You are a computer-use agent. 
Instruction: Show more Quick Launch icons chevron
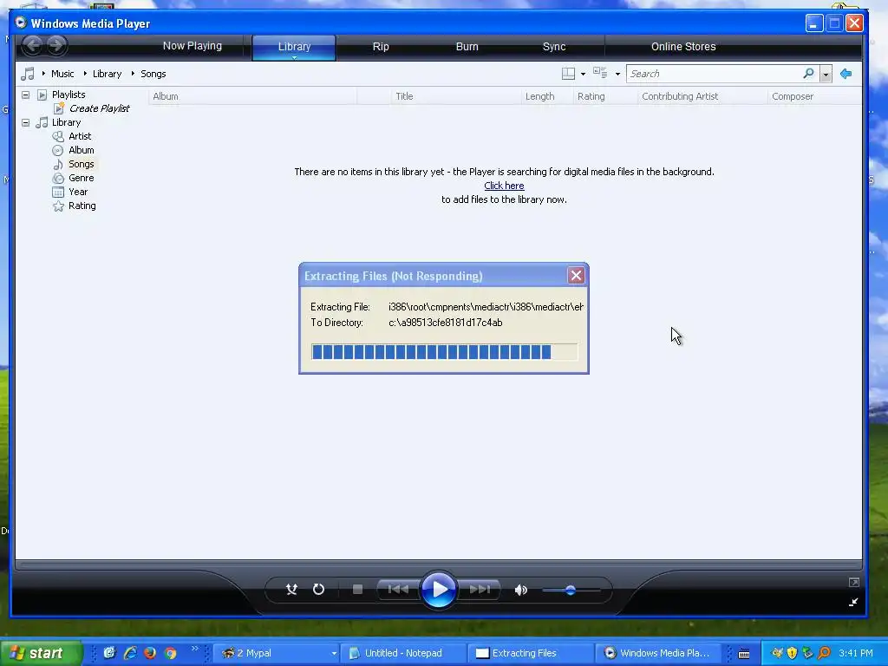pos(195,649)
